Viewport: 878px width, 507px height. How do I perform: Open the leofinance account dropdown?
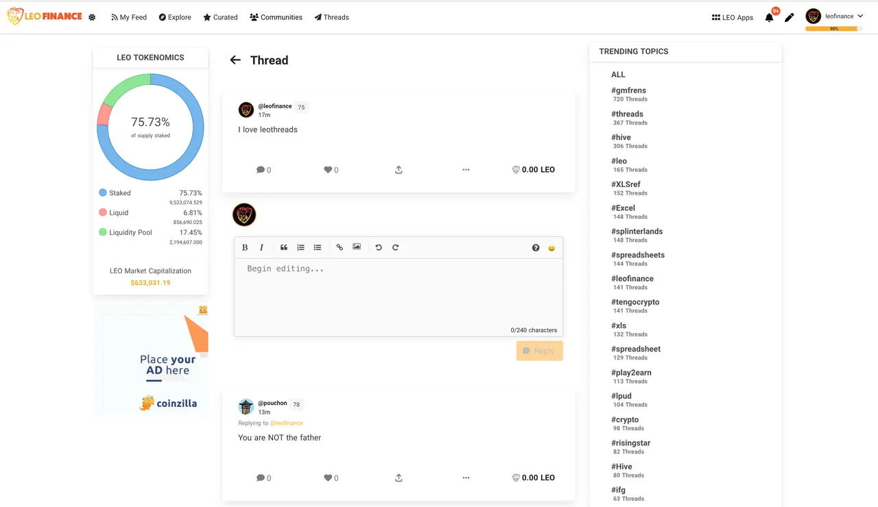(834, 16)
